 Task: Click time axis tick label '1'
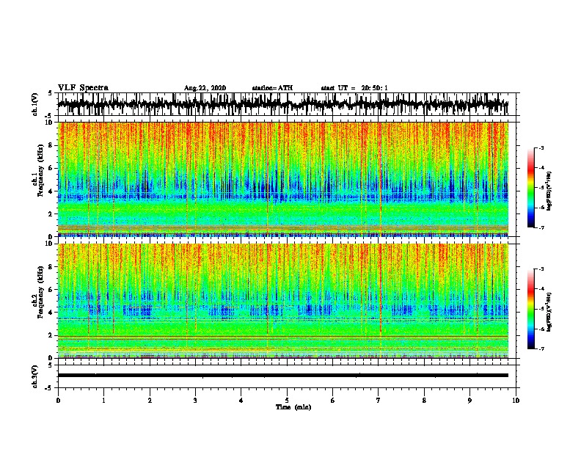[x=103, y=401]
